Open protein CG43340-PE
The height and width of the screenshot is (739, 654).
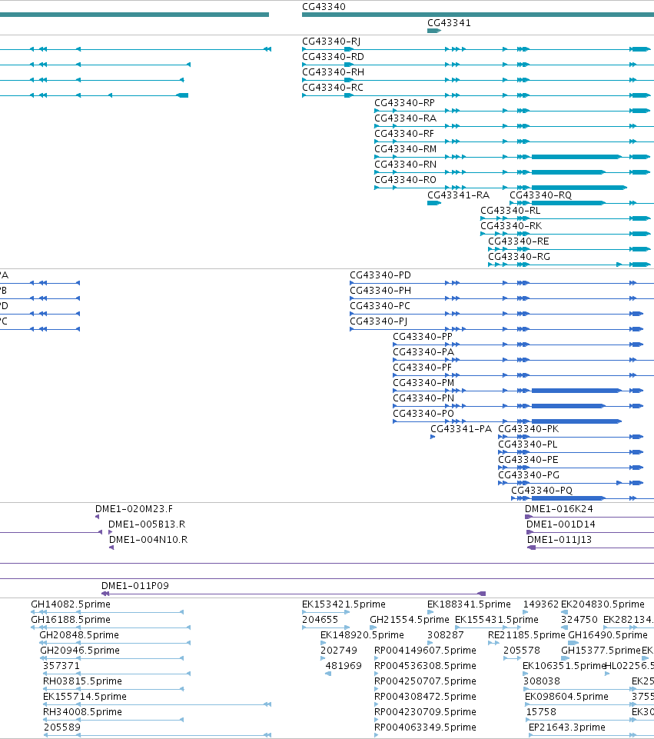528,460
